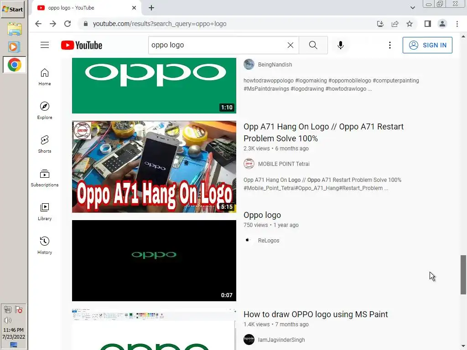Click the ReLogos channel avatar
This screenshot has width=467, height=350.
249,240
